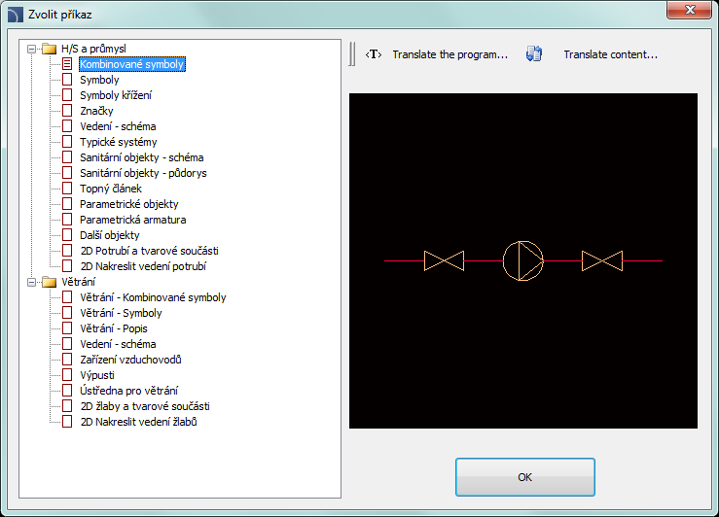Screen dimensions: 719x517
Task: Click the icon beside Parametrická armatura
Action: (x=67, y=220)
